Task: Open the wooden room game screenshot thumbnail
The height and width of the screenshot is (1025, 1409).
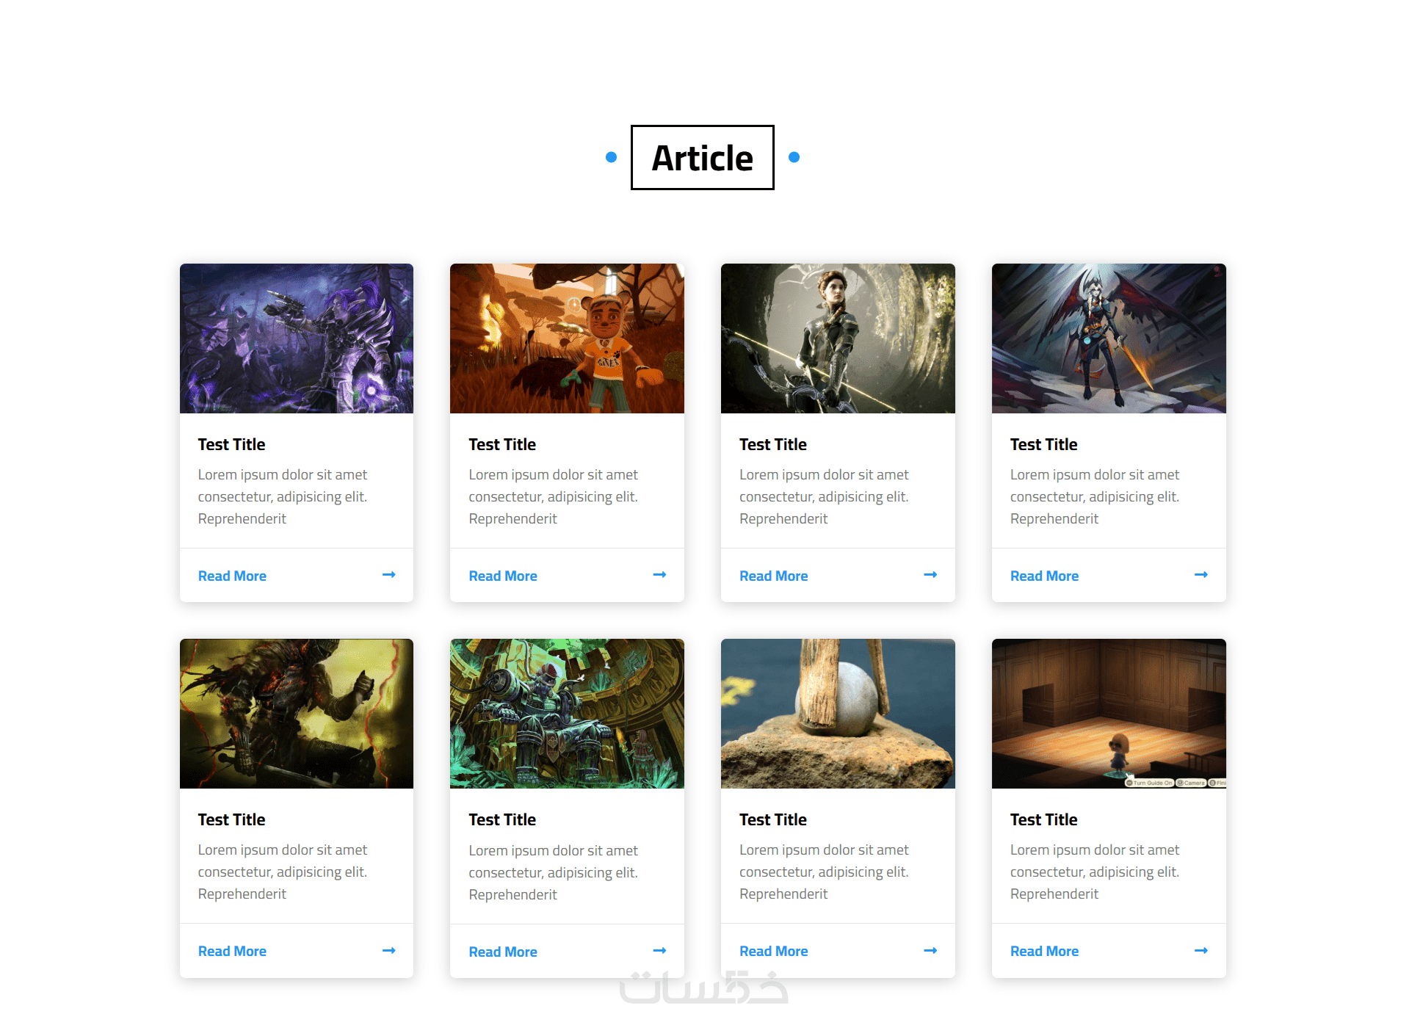Action: (x=1109, y=714)
